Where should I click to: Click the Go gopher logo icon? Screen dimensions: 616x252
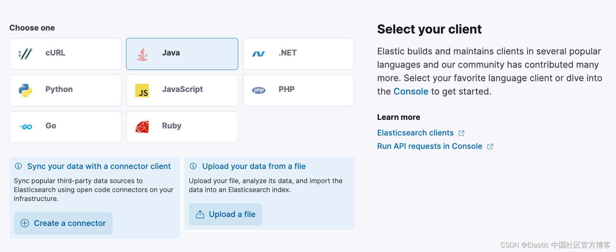[x=25, y=127]
